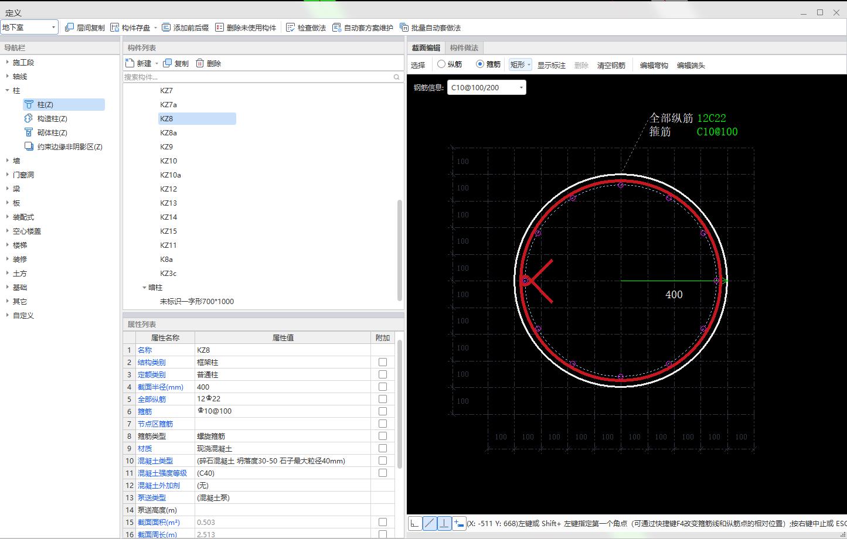Click the 新建 new component icon

(x=130, y=63)
